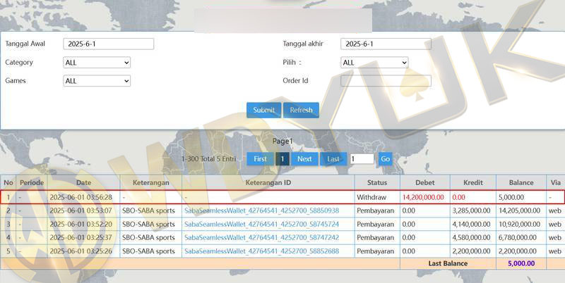
Task: Click date 2025-06-01 03:53:07
Action: pyautogui.click(x=81, y=210)
